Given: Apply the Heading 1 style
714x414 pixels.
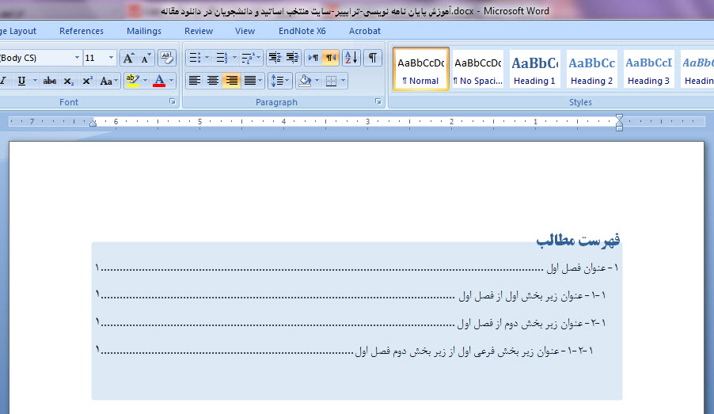Looking at the screenshot, I should [535, 70].
